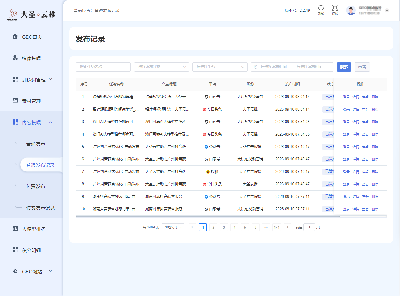Open 付费发布记录 submenu item

(40, 208)
